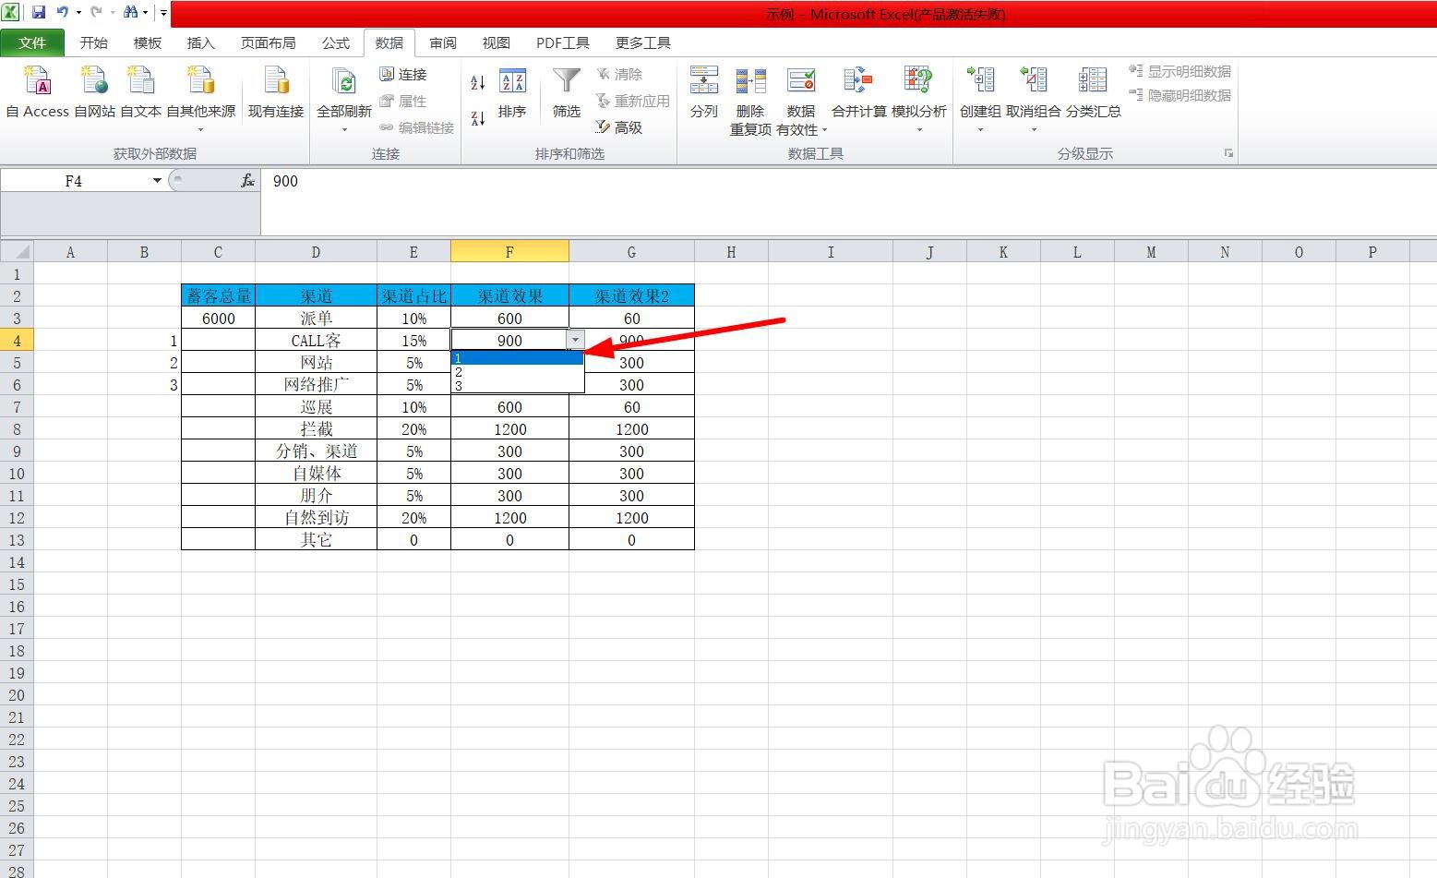This screenshot has width=1437, height=878.
Task: Switch to the Formulas (公式) tab
Action: [x=336, y=42]
